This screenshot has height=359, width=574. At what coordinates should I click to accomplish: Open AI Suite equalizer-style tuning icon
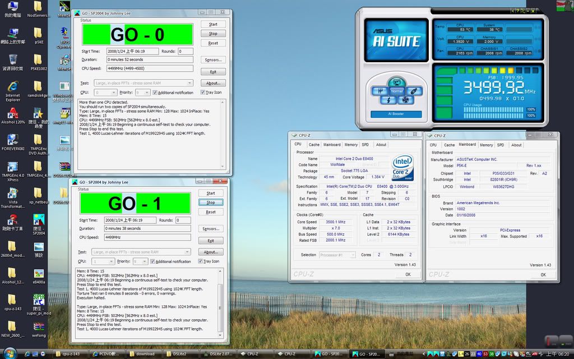381,91
